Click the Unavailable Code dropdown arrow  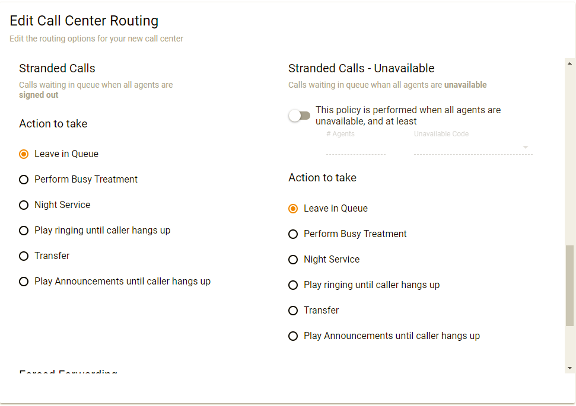coord(526,148)
